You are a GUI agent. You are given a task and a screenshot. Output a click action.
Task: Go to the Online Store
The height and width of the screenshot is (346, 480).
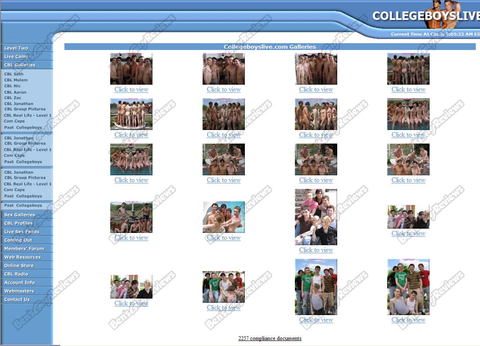[19, 266]
